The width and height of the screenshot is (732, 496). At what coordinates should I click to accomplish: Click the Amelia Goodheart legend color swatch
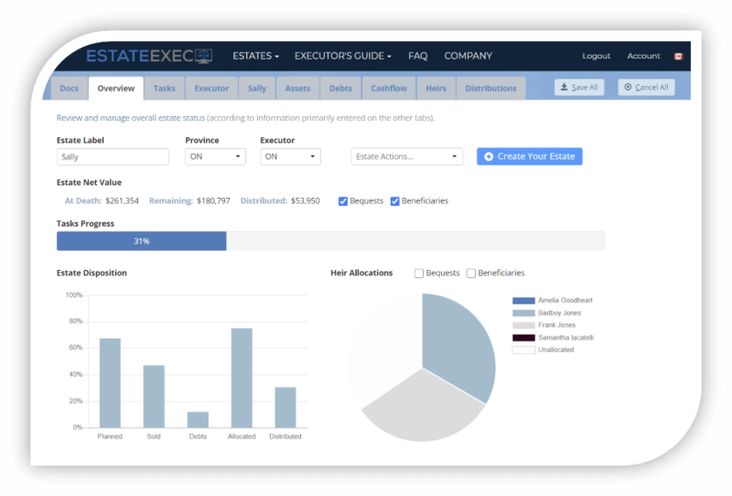click(x=523, y=300)
